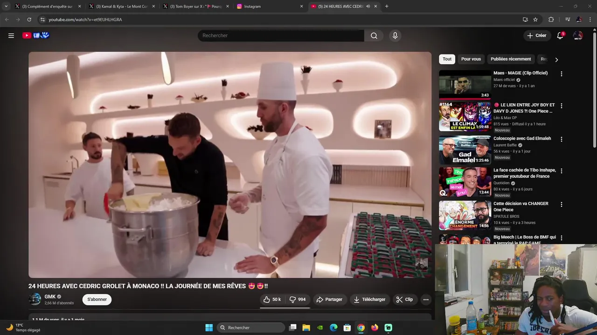Screen dimensions: 597x335
Task: Click the video player to pause playback
Action: pyautogui.click(x=230, y=165)
